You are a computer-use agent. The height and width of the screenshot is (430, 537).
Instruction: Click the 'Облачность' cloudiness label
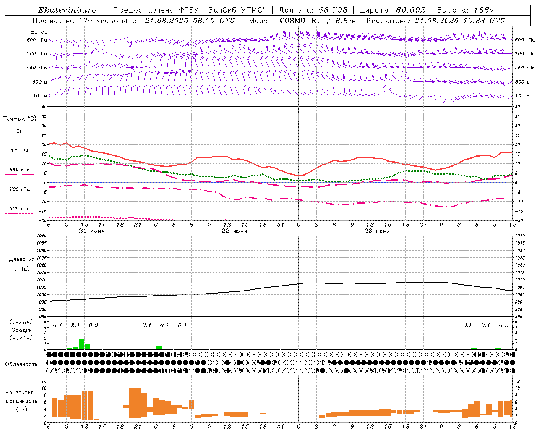point(21,364)
